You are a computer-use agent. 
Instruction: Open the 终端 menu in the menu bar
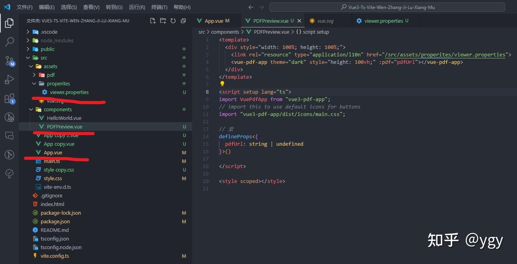click(159, 7)
